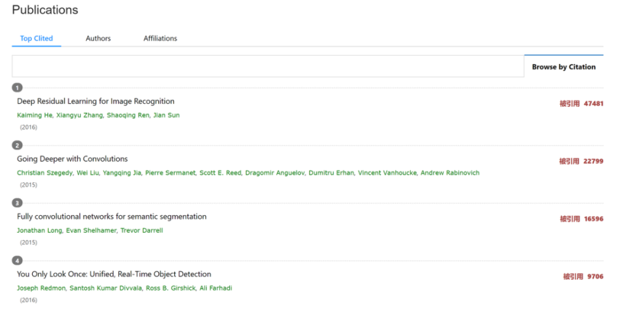Click the Browse by Citation button

pyautogui.click(x=563, y=66)
